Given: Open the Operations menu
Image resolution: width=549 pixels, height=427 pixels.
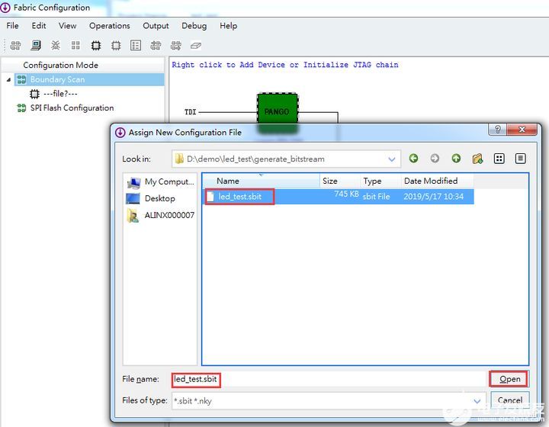Looking at the screenshot, I should coord(110,26).
